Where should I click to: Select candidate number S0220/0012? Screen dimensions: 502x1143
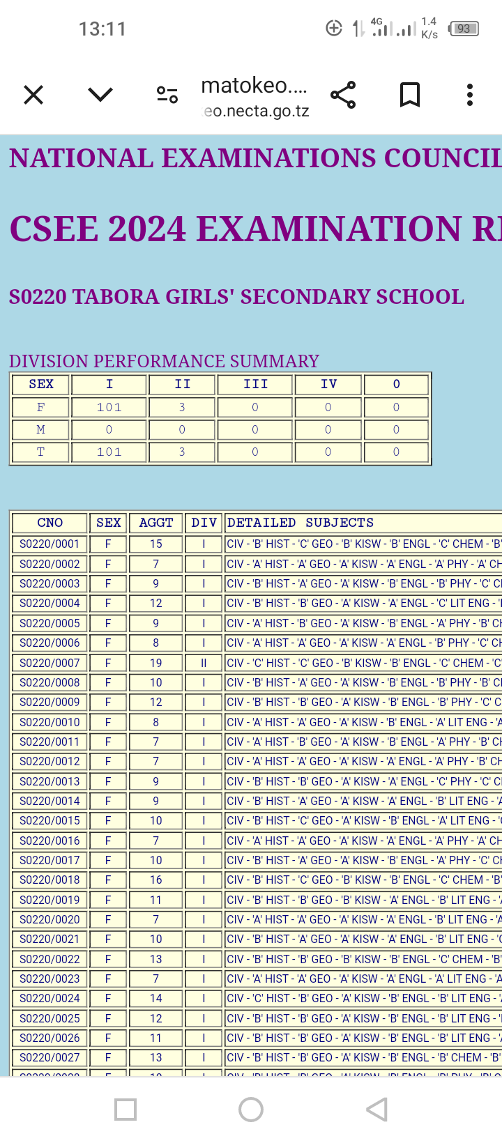50,761
